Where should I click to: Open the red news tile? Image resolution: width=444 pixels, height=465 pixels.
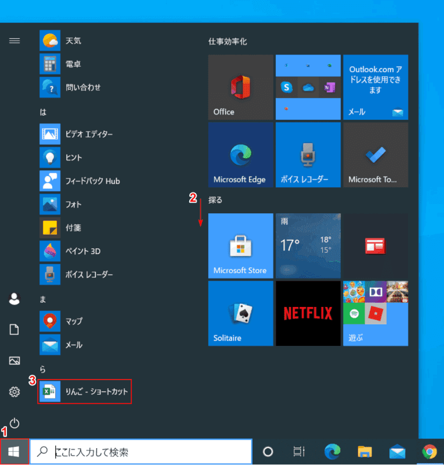pyautogui.click(x=376, y=246)
